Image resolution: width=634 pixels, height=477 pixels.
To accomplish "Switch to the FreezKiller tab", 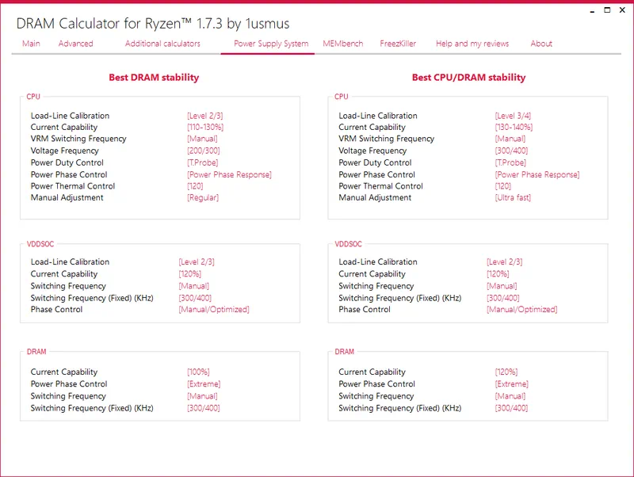I will 398,44.
